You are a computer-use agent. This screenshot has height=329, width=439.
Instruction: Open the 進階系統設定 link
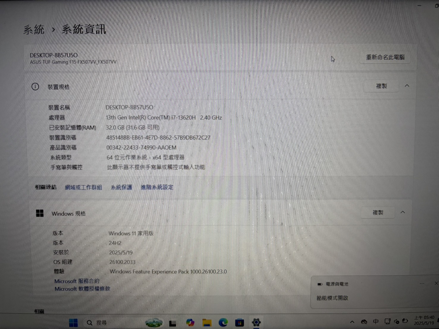(157, 187)
